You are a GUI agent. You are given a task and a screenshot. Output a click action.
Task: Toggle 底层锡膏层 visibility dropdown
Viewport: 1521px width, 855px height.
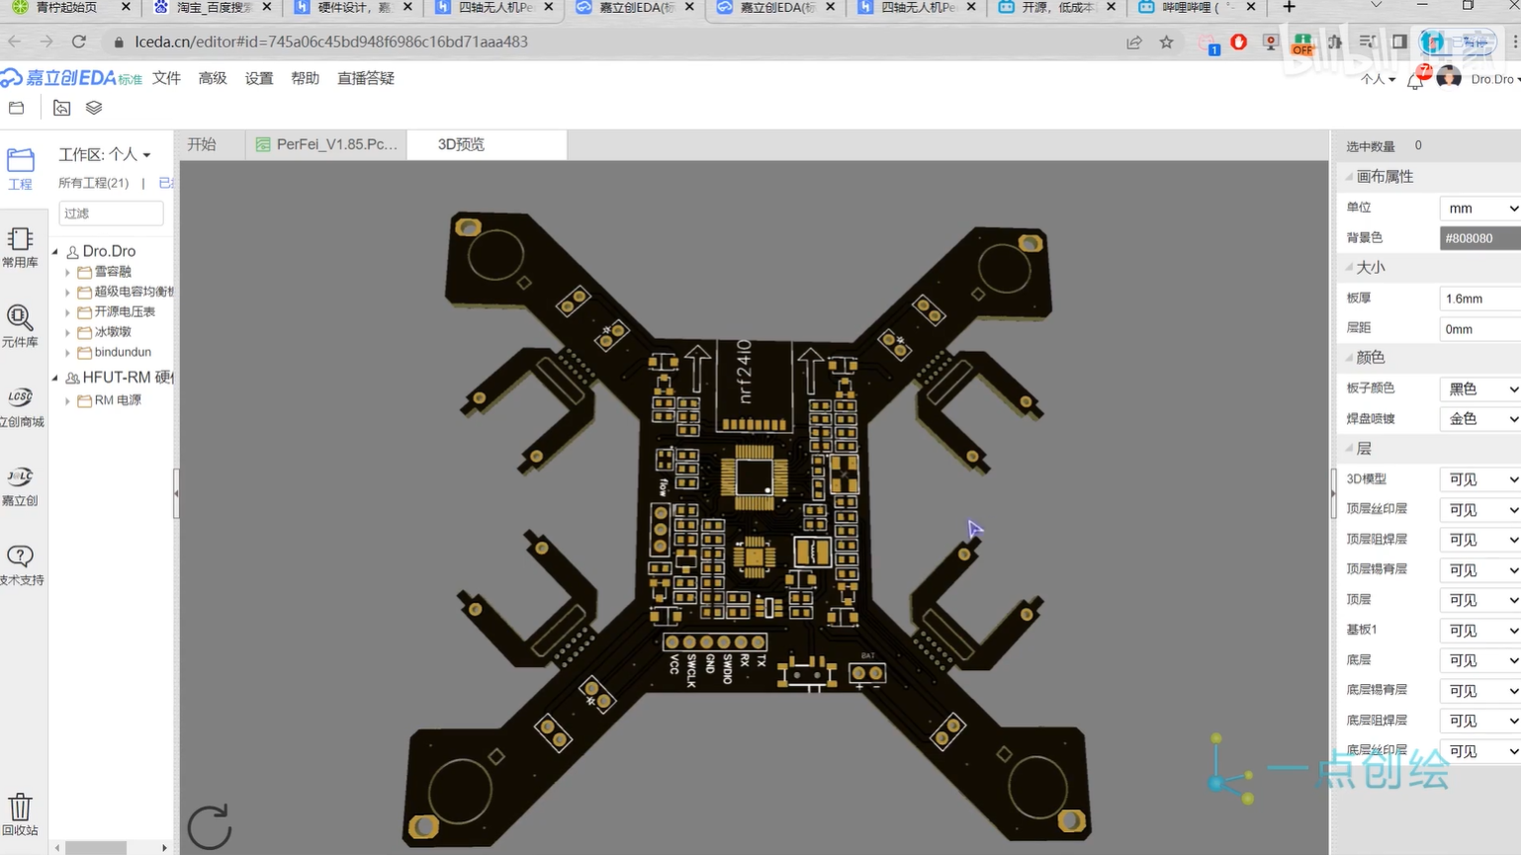[1479, 691]
